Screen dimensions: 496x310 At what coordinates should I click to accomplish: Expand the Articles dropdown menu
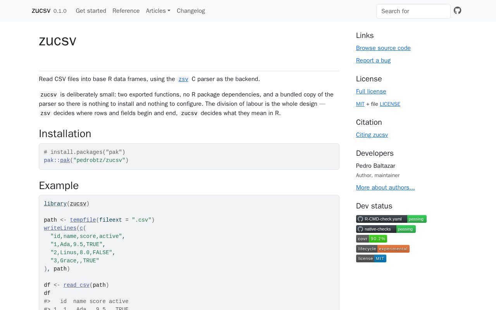pyautogui.click(x=158, y=11)
